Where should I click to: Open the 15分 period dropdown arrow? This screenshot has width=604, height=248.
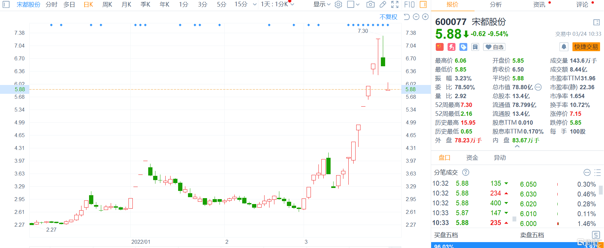click(x=255, y=5)
